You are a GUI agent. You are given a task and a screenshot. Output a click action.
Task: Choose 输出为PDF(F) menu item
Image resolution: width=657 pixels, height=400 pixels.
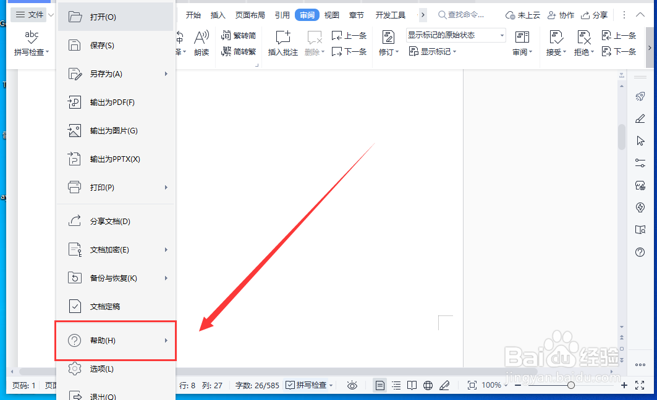coord(116,102)
